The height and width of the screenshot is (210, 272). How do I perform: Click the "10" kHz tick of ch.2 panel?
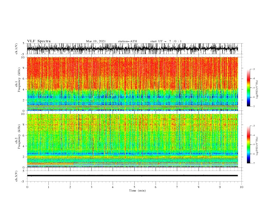coord(23,114)
